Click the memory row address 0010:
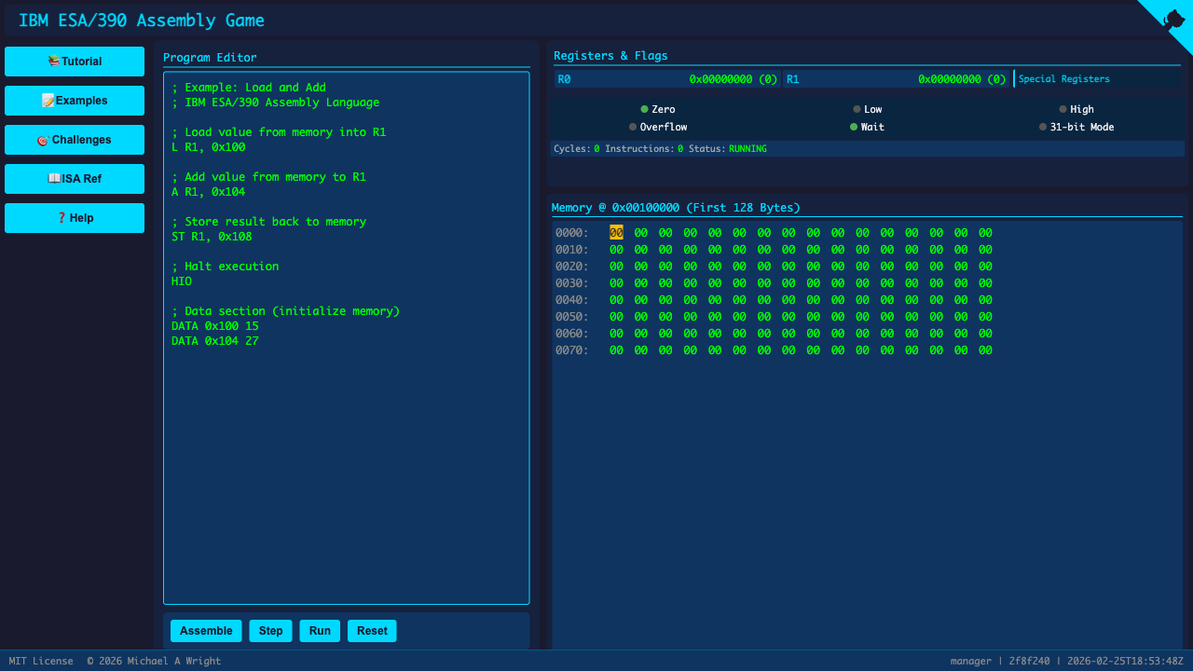The height and width of the screenshot is (671, 1193). [x=572, y=250]
